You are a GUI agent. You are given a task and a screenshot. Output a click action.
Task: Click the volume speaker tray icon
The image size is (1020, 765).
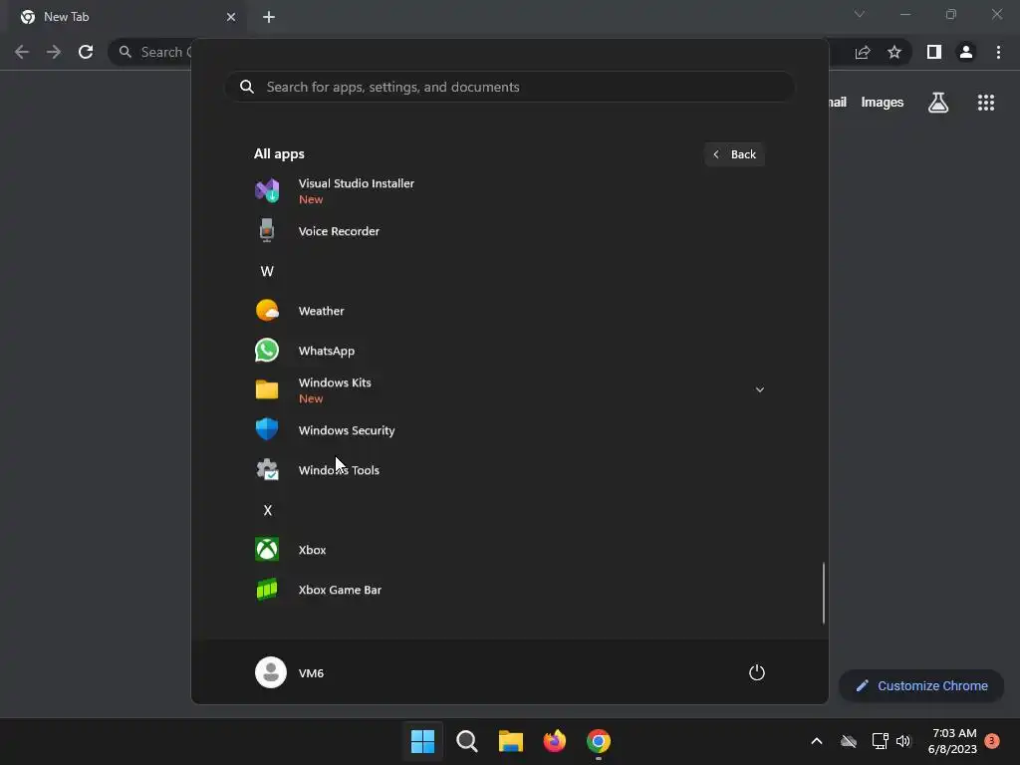[902, 741]
